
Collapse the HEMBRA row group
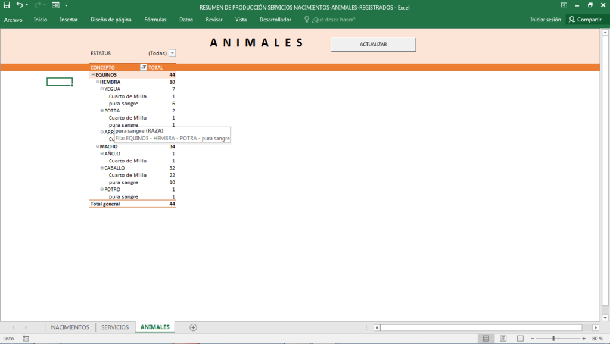(97, 82)
